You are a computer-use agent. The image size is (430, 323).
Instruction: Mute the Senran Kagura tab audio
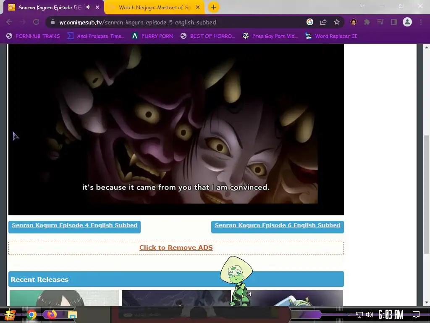coord(88,7)
